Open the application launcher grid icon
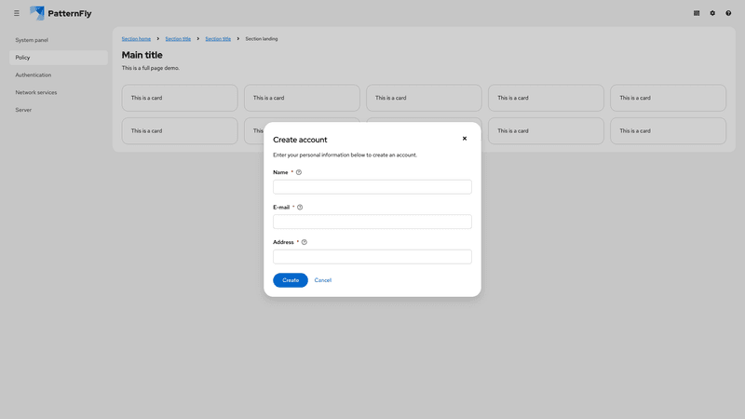Image resolution: width=745 pixels, height=419 pixels. 697,13
